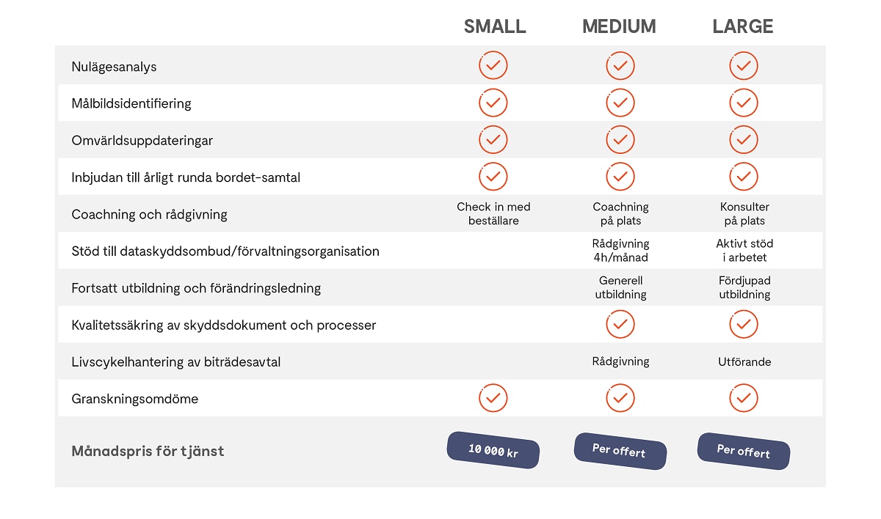Click the Large checkmark for Målbildsidentifiering
This screenshot has height=519, width=881.
coord(744,103)
